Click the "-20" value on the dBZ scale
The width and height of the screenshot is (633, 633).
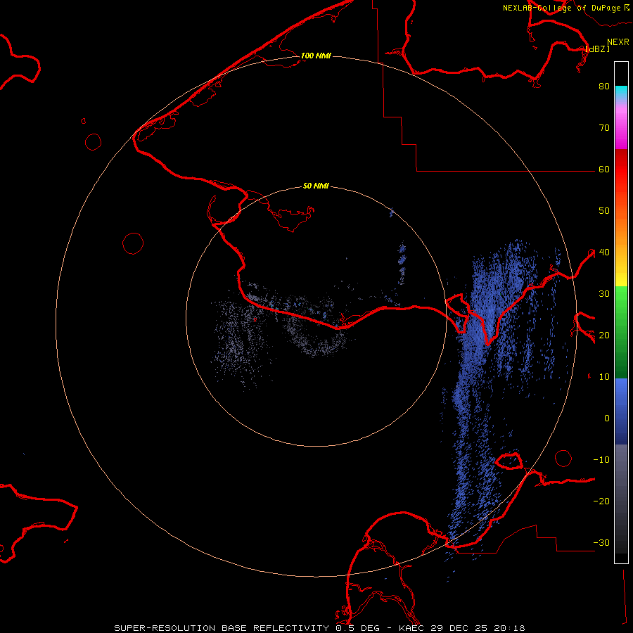[x=601, y=501]
